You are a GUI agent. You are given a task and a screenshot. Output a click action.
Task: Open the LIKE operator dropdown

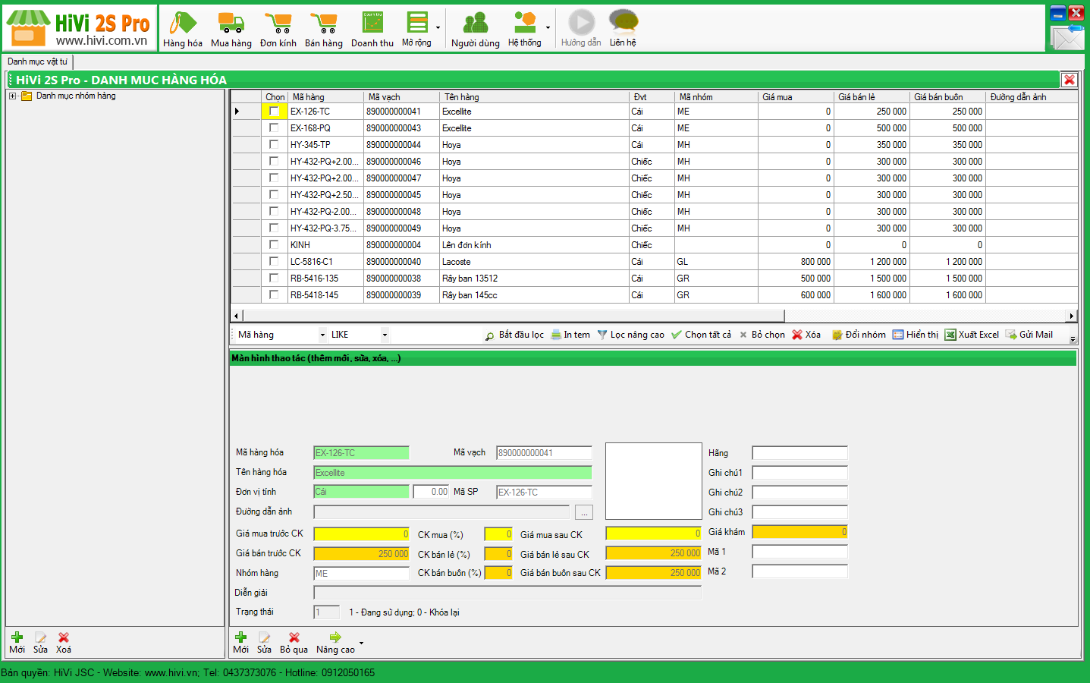(x=385, y=335)
